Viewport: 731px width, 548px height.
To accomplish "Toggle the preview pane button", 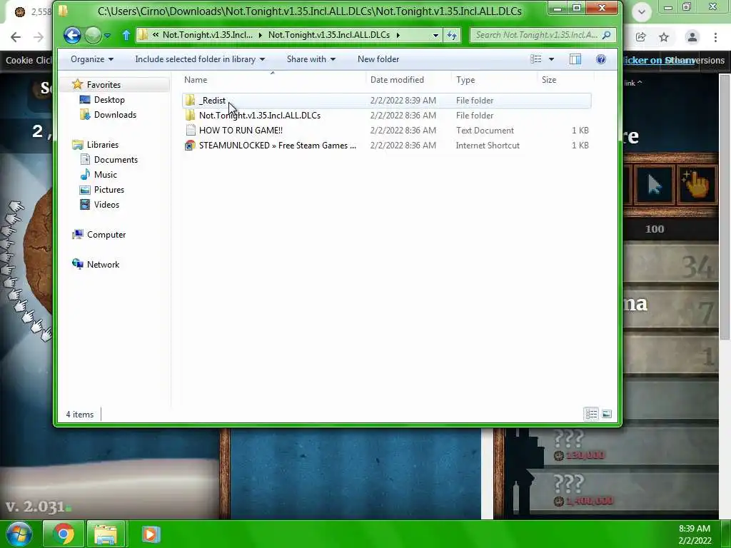I will click(575, 59).
